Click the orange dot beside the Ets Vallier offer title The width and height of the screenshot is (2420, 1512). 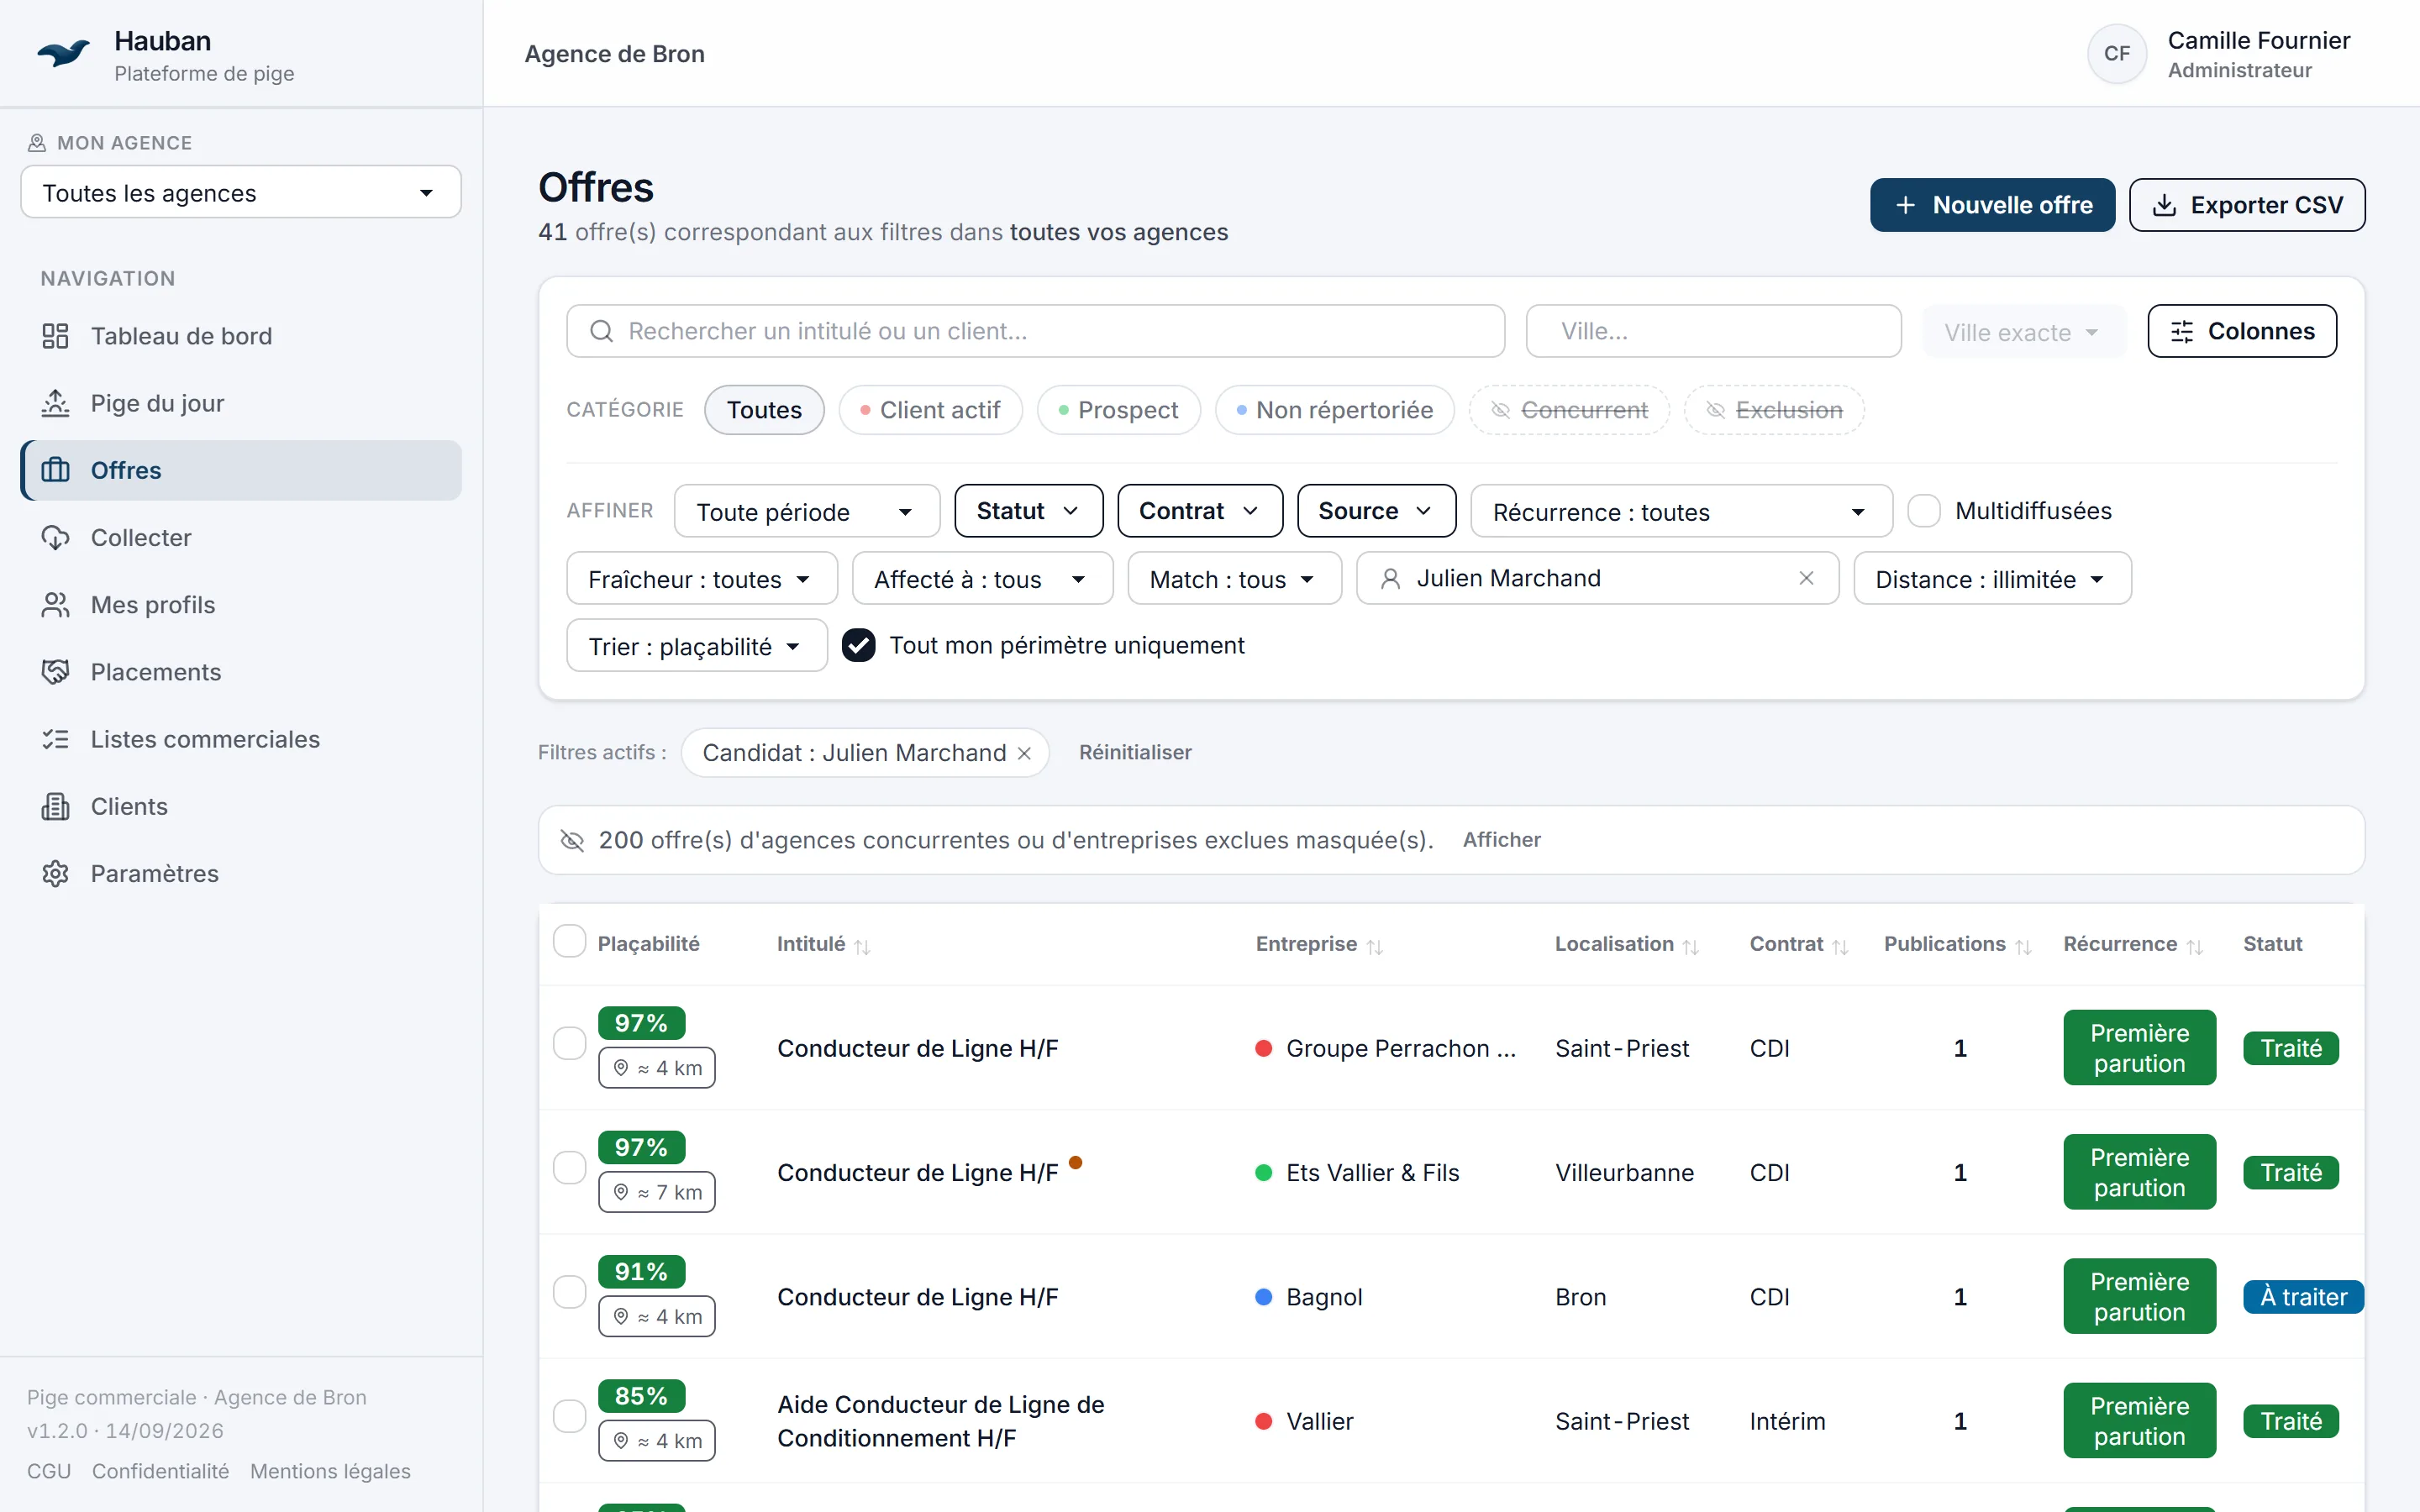coord(1075,1162)
